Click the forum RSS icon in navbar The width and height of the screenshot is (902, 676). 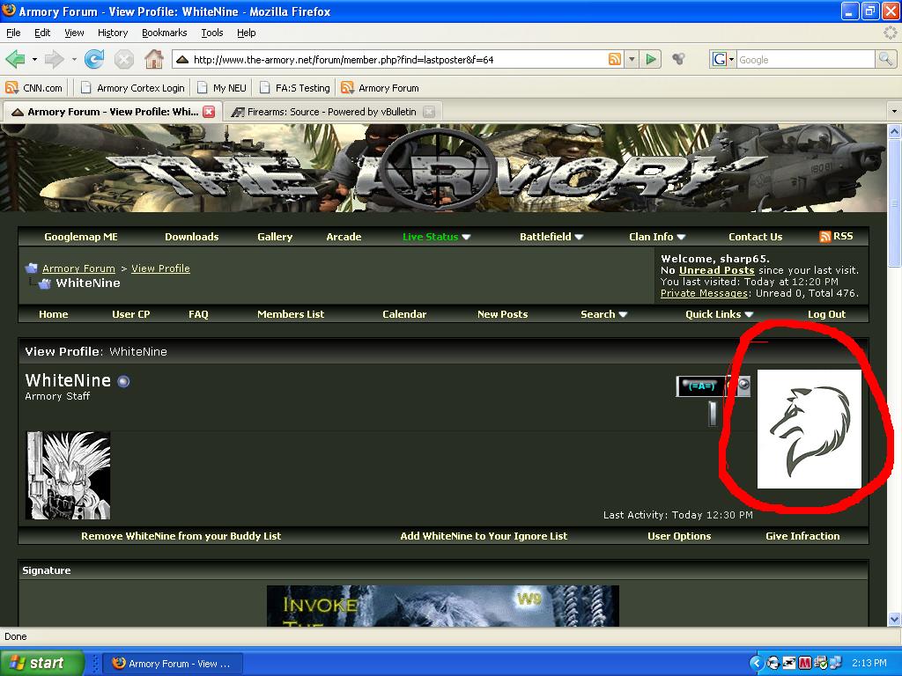pos(825,236)
